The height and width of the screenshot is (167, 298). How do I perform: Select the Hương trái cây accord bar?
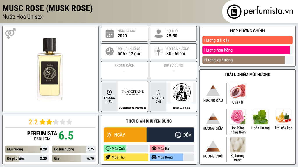point(247,40)
